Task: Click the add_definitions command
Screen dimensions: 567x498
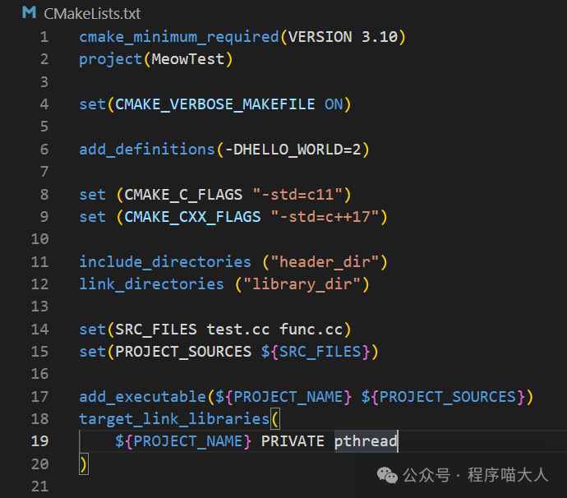Action: [147, 149]
